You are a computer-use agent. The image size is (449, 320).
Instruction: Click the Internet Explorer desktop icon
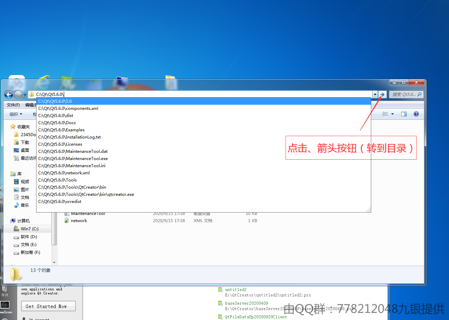click(43, 82)
